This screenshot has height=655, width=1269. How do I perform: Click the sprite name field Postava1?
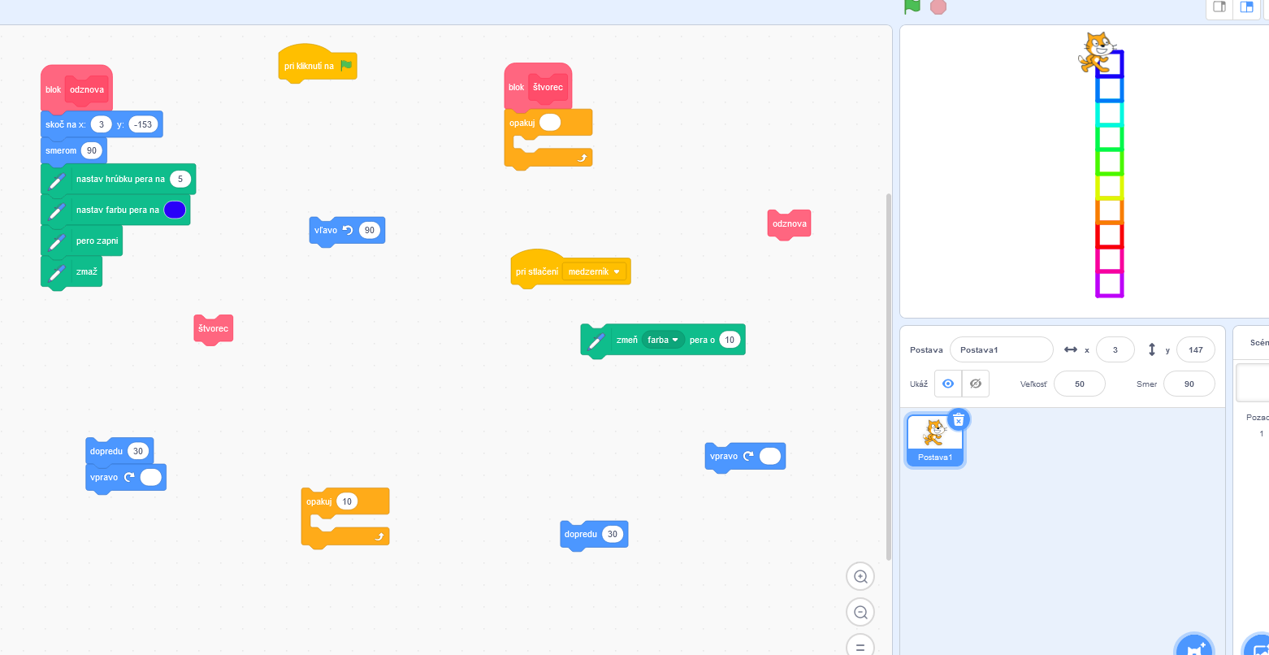(x=1001, y=349)
